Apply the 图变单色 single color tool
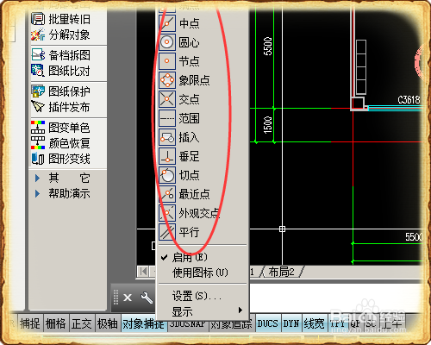 60,128
